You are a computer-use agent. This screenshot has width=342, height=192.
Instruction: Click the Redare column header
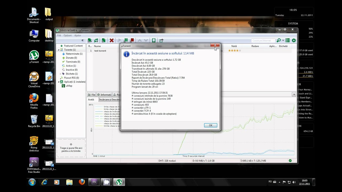click(x=255, y=46)
